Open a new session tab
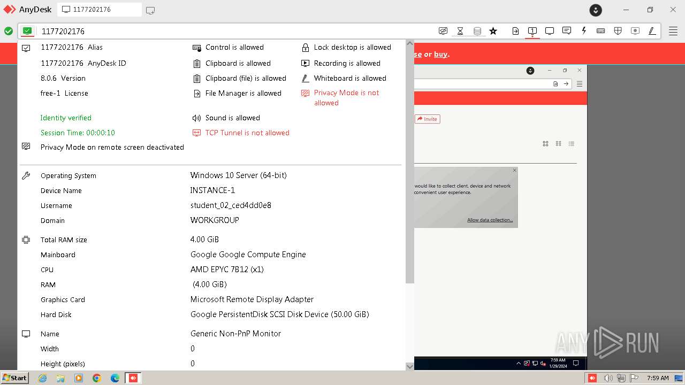The height and width of the screenshot is (385, 685). (x=150, y=10)
